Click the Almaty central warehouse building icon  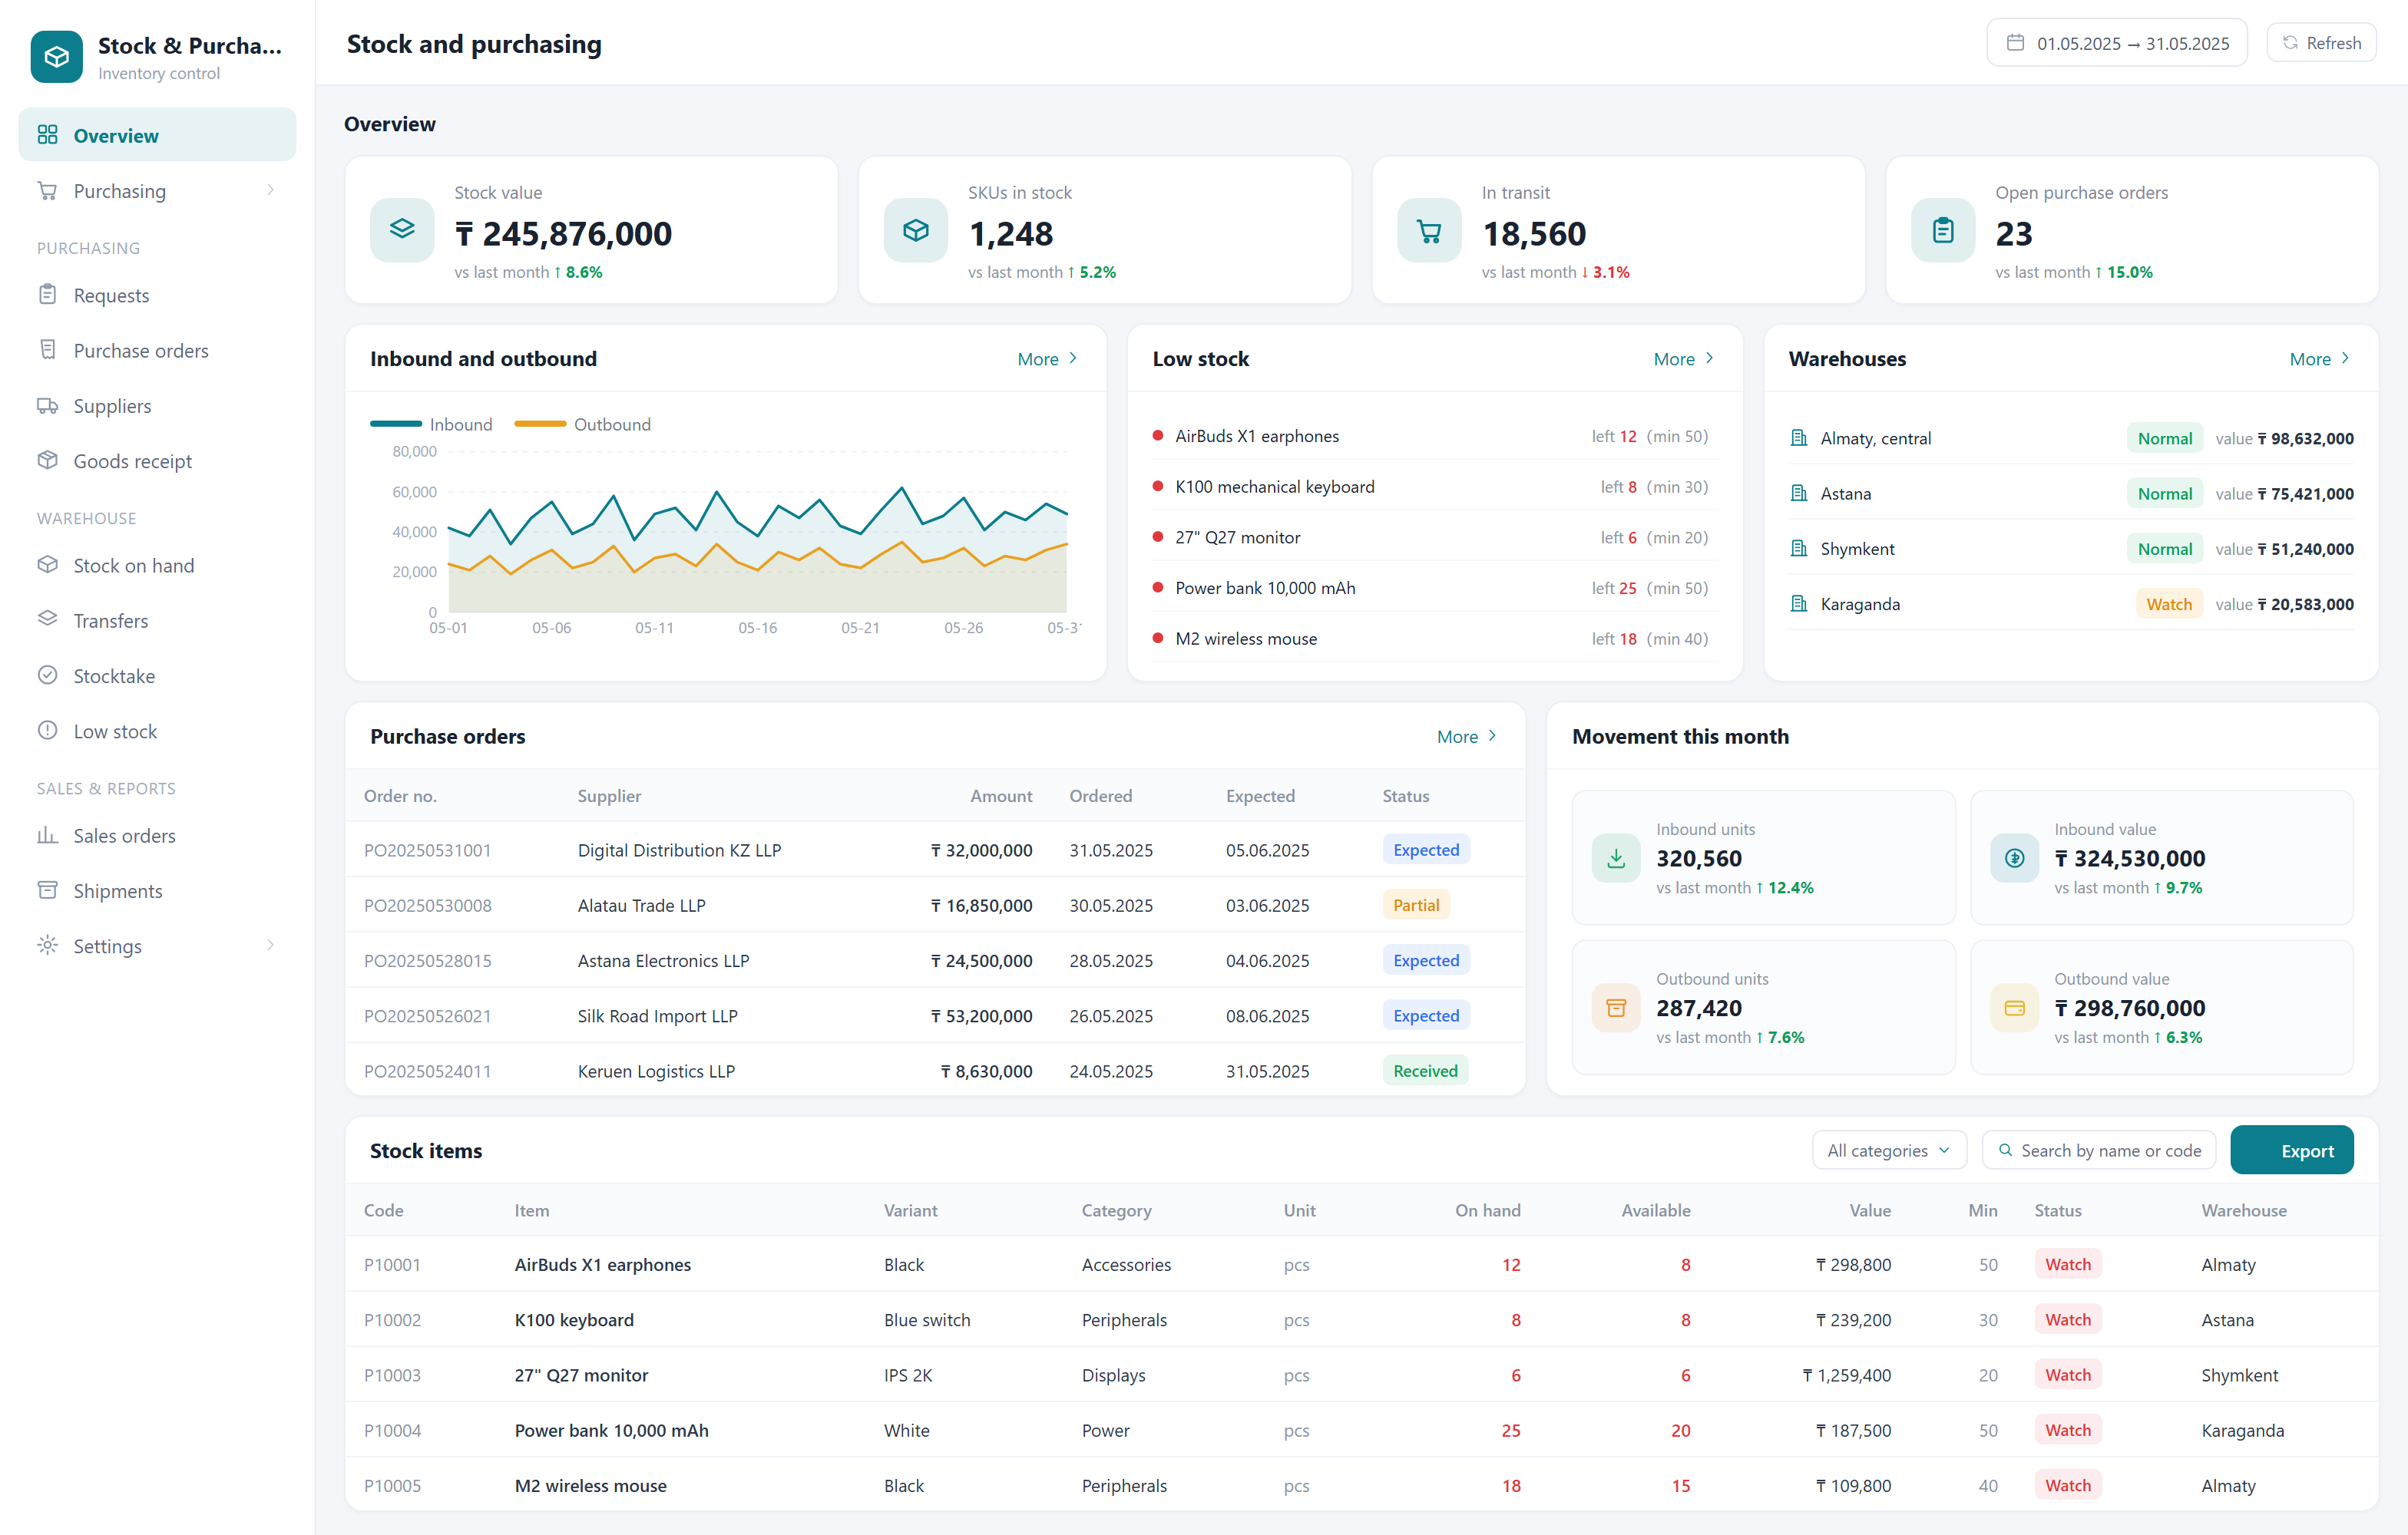[x=1799, y=437]
